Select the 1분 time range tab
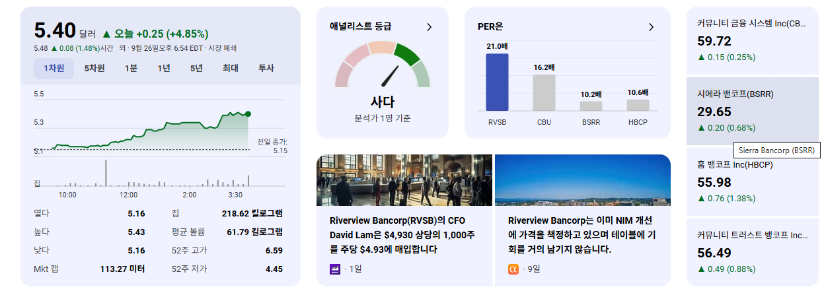Image resolution: width=826 pixels, height=297 pixels. 131,68
